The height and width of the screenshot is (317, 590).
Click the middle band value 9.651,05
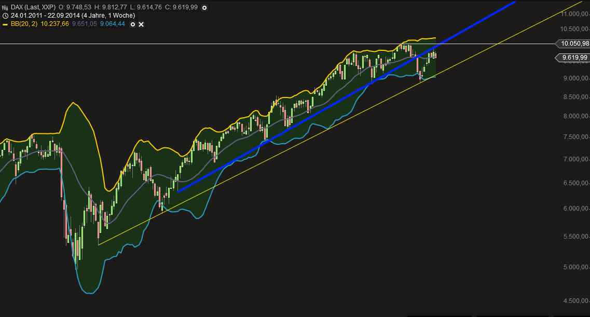[84, 24]
